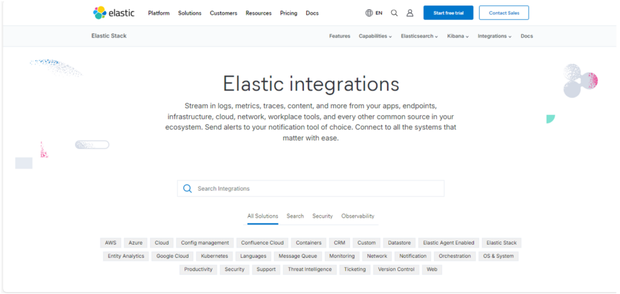
Task: Open the user account icon
Action: pyautogui.click(x=410, y=13)
